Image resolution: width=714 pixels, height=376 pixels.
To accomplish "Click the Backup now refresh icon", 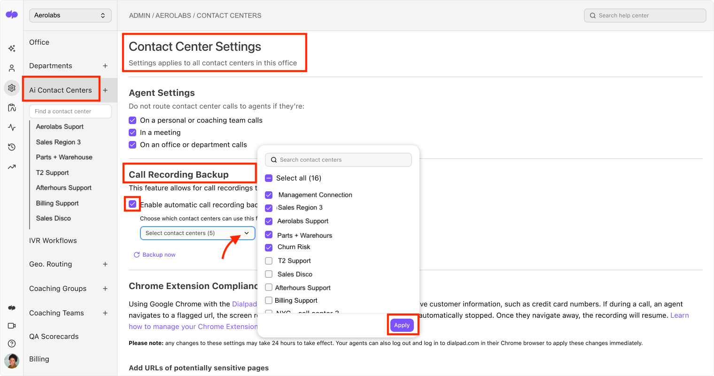I will point(137,255).
